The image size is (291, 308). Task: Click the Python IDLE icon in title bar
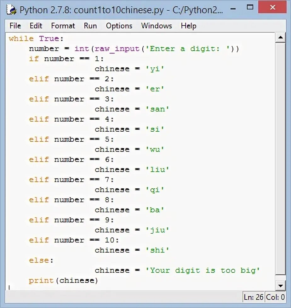(x=11, y=10)
